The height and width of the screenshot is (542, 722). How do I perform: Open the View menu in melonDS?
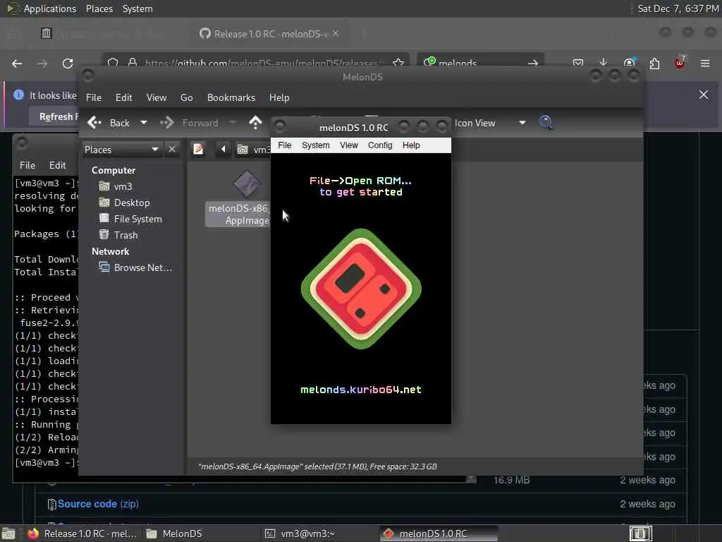(348, 145)
